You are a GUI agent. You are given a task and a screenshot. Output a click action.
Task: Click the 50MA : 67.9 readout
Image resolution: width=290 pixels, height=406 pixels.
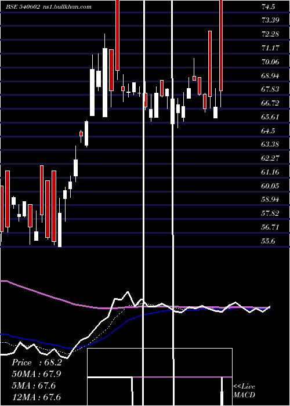coord(37,374)
